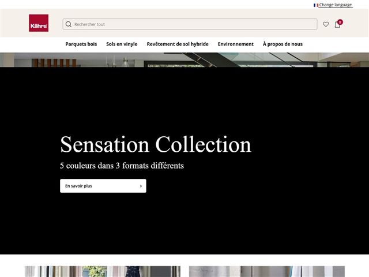
Task: Open the shopping cart icon
Action: [x=337, y=25]
